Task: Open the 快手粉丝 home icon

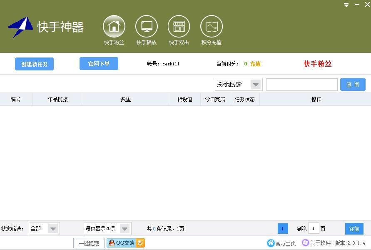Action: pos(114,26)
